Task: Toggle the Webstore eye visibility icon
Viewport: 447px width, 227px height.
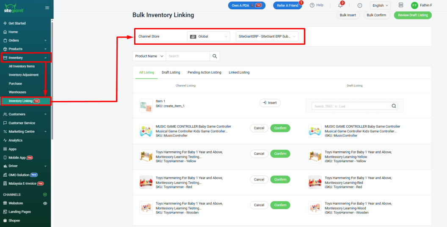Action: point(45,203)
